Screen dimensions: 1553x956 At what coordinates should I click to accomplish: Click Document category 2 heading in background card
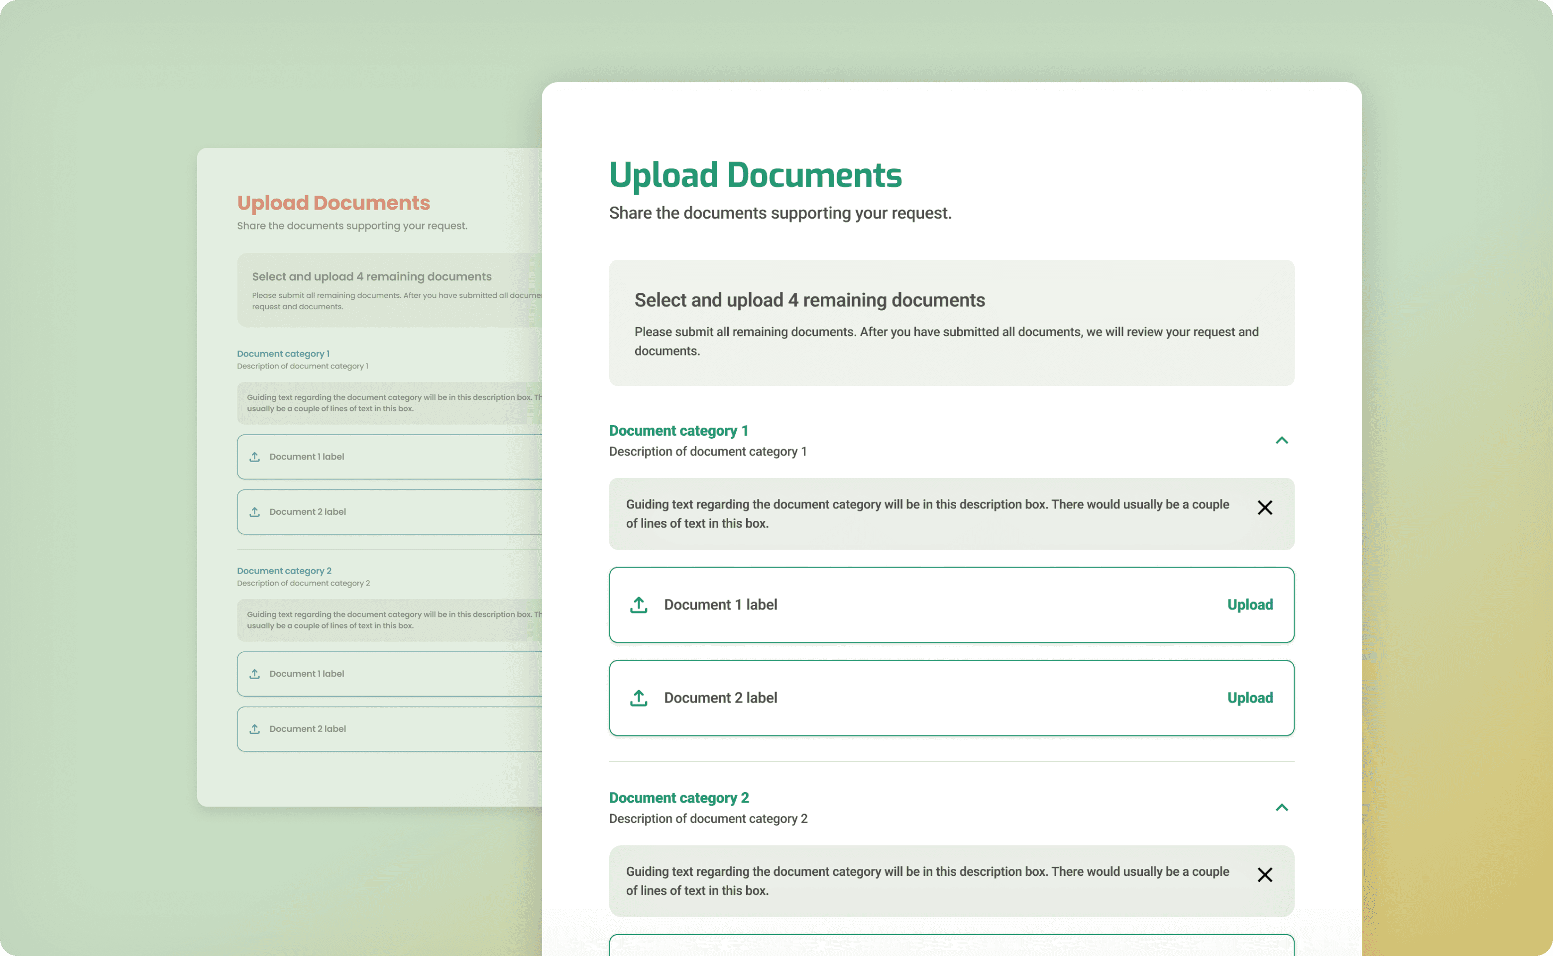[284, 571]
